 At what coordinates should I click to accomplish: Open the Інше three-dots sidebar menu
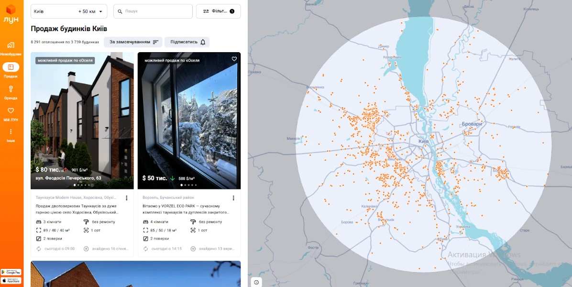[11, 135]
